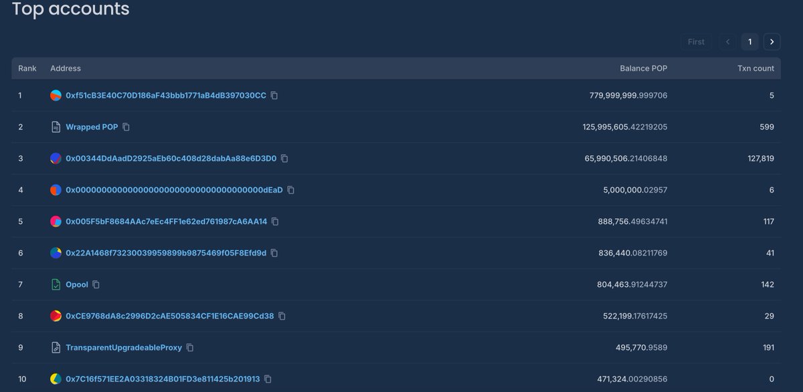Click the txn count 29
The height and width of the screenshot is (392, 803).
[769, 316]
